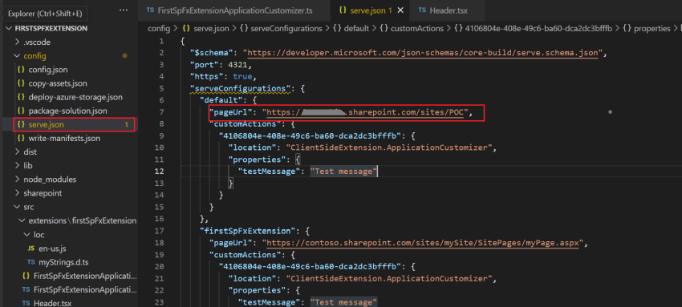682x307 pixels.
Task: Click the default breadcrumb segment
Action: coord(356,29)
